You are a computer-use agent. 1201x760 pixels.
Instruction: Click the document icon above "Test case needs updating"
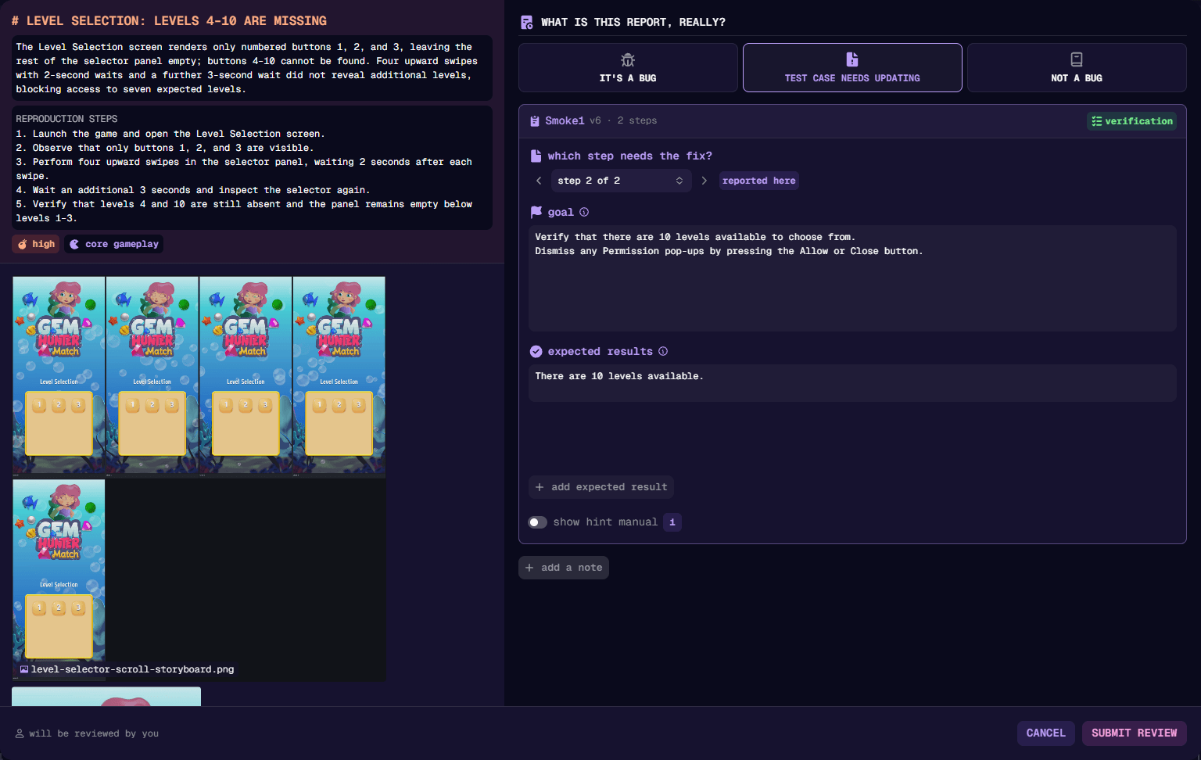tap(852, 59)
